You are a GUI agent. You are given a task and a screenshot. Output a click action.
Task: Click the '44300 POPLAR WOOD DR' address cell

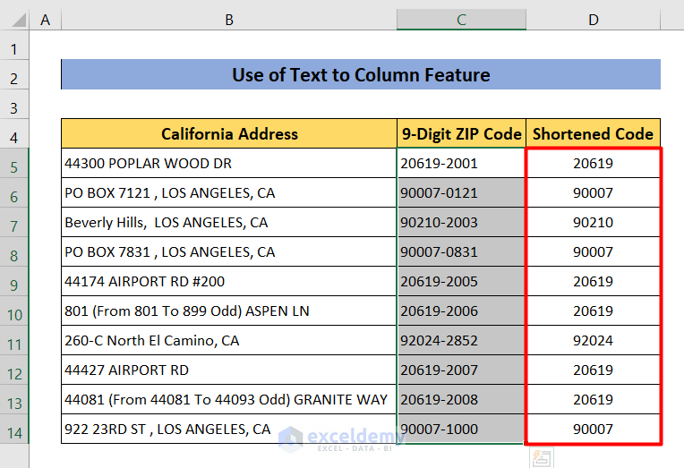229,164
